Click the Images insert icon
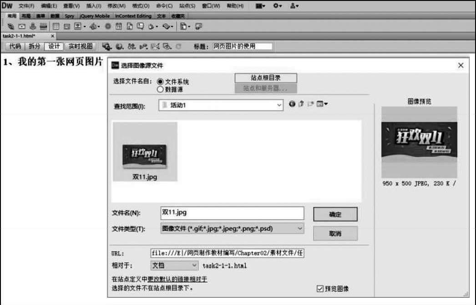Screen dimensions: 476x305 click(78, 26)
